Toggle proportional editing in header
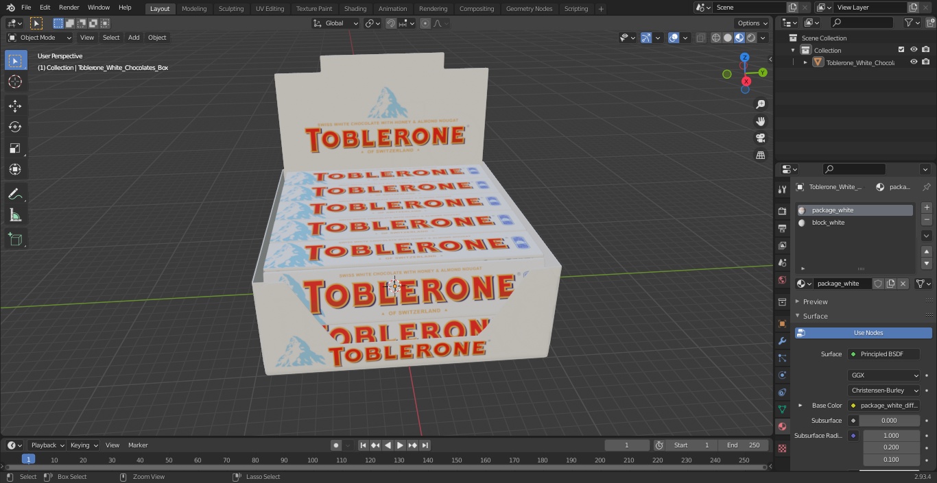This screenshot has height=483, width=937. [x=425, y=23]
